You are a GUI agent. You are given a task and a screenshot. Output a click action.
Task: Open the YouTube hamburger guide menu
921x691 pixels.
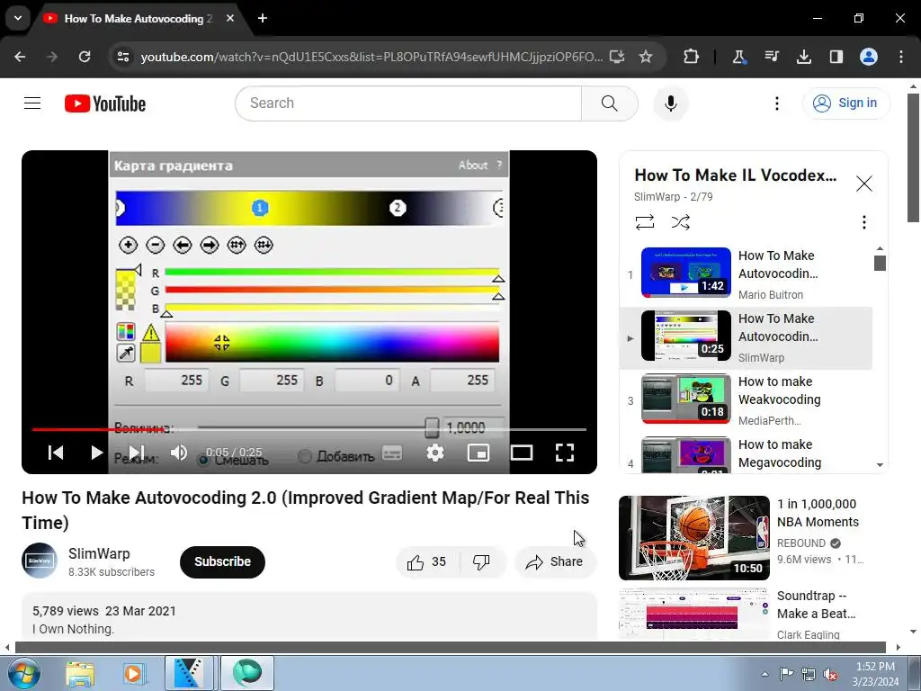click(x=32, y=103)
